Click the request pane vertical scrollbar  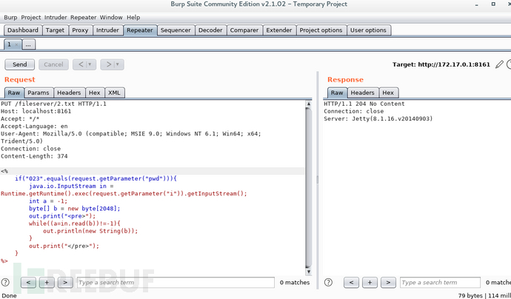coord(308,187)
